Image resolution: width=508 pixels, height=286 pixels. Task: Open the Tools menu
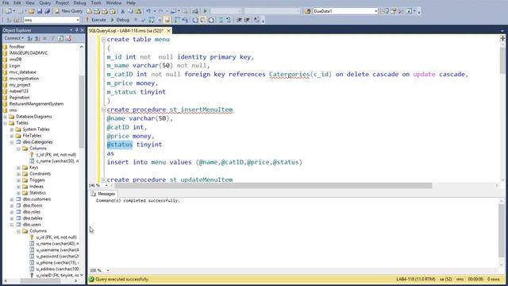click(x=96, y=3)
